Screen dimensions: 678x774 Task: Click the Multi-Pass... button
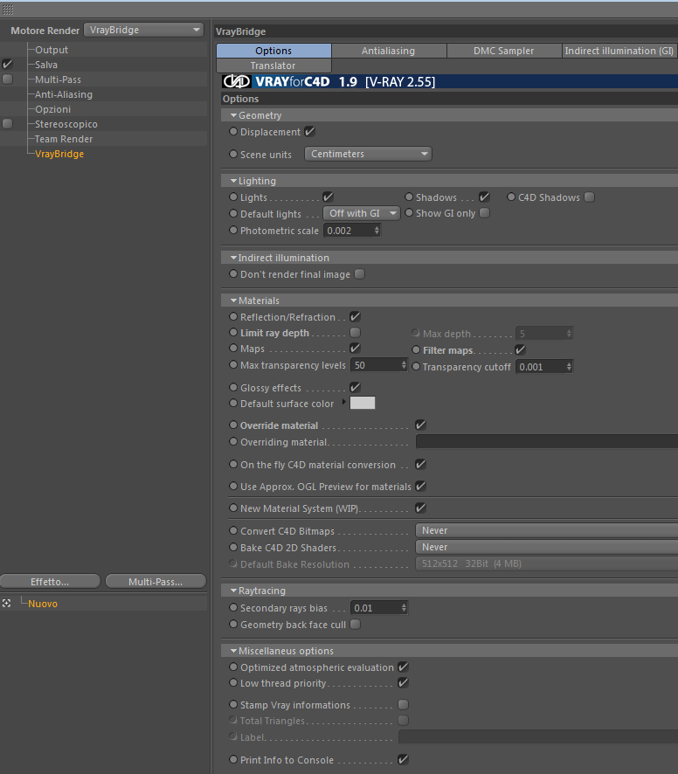pos(156,582)
